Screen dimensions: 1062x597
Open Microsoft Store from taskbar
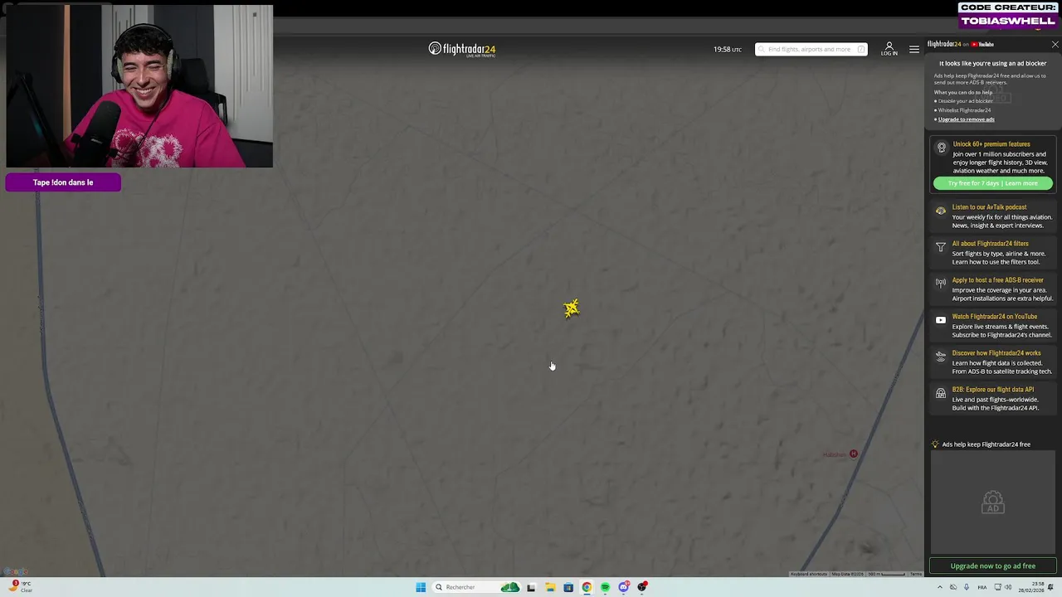tap(568, 587)
